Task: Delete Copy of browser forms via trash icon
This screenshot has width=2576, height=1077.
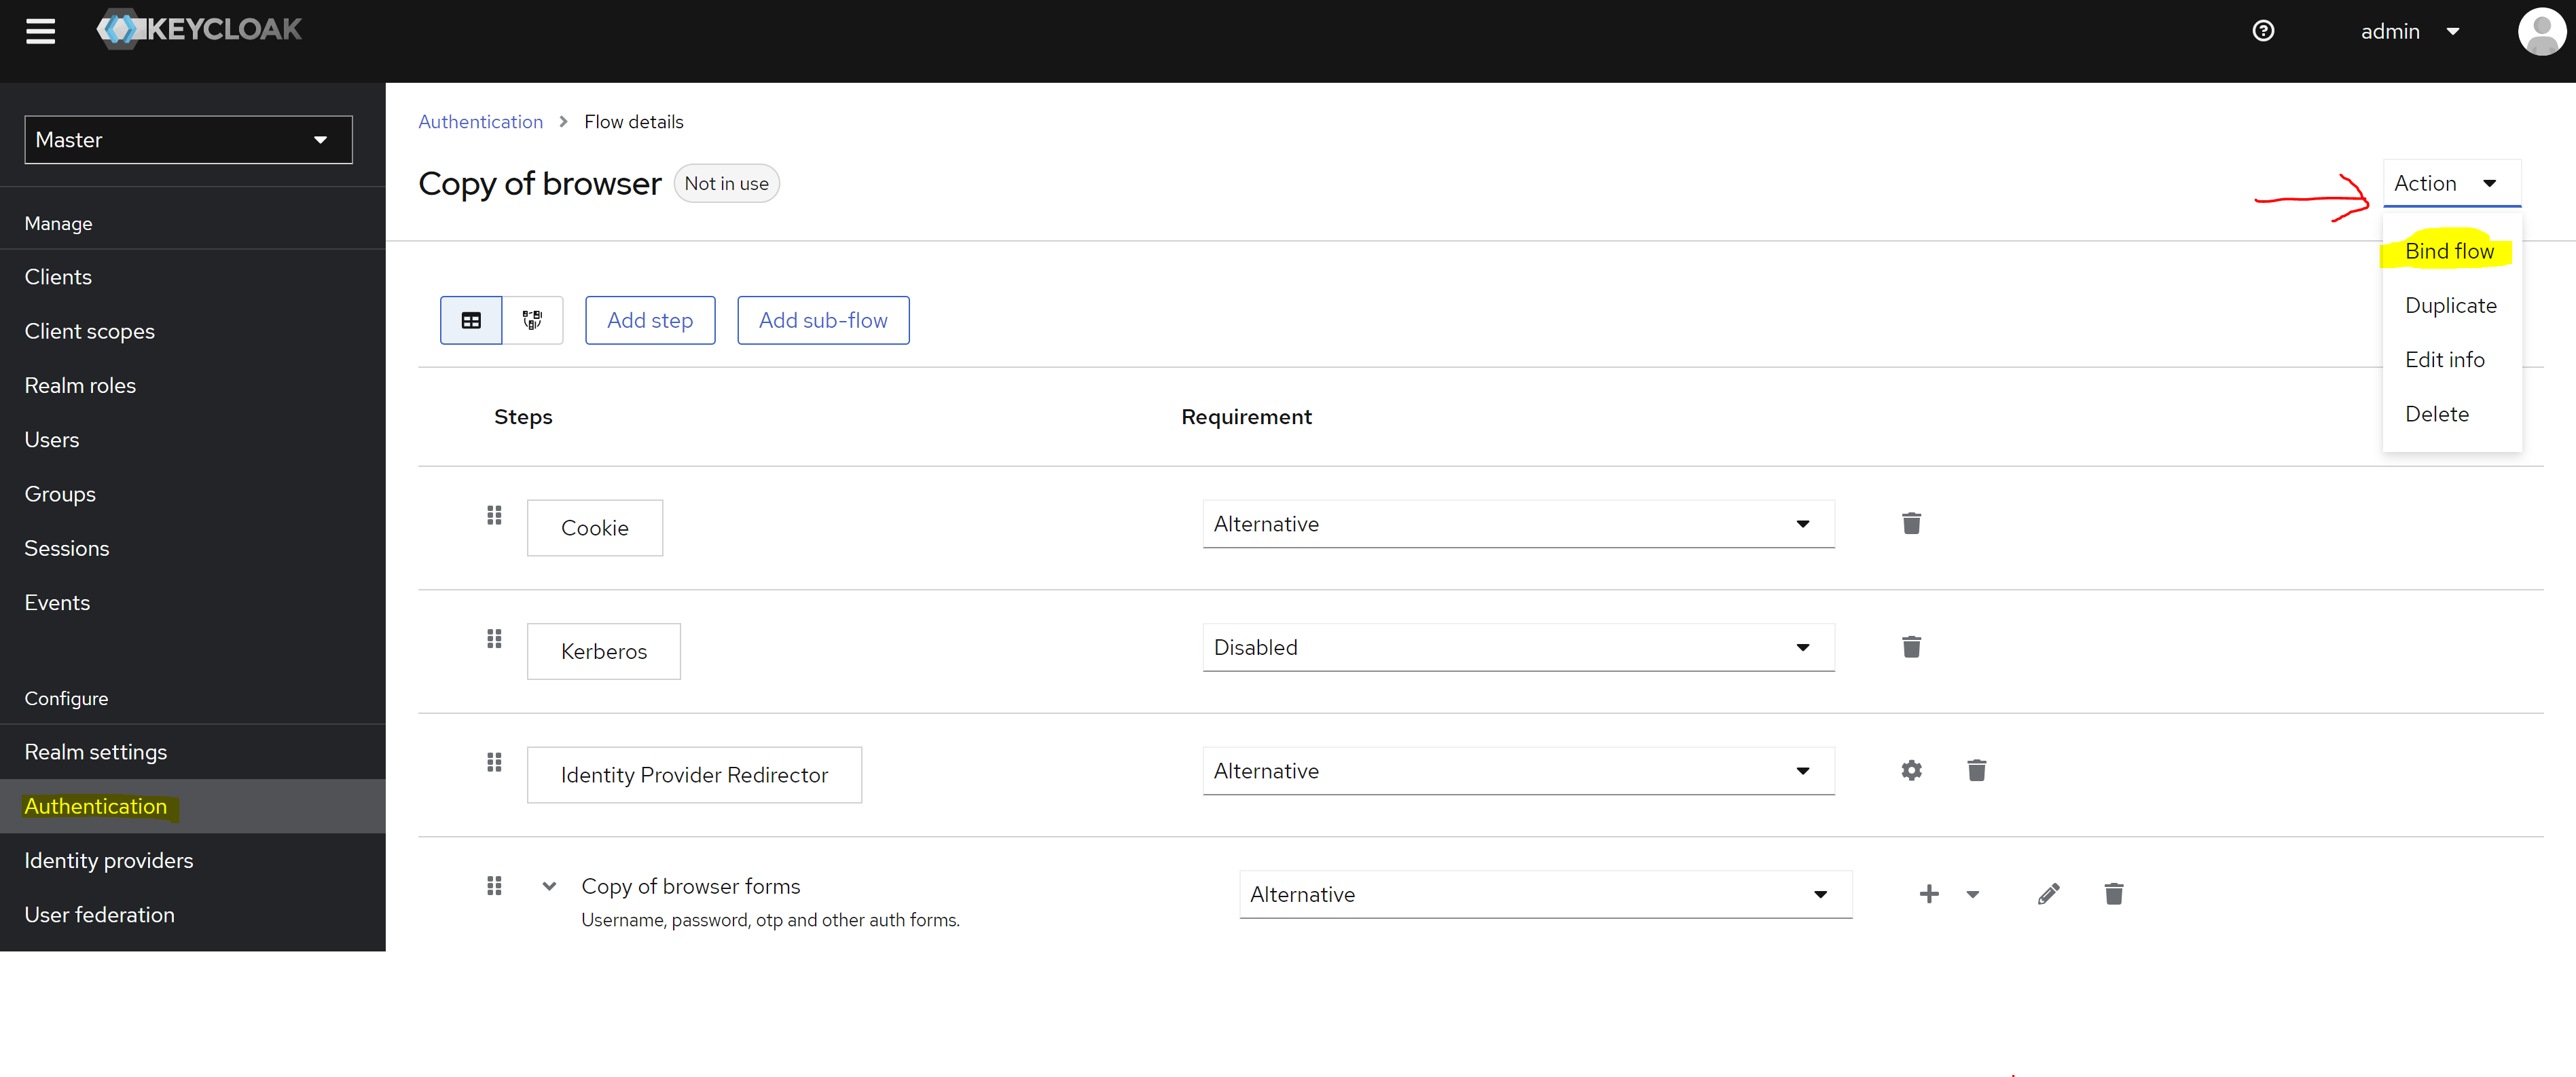Action: (x=2114, y=893)
